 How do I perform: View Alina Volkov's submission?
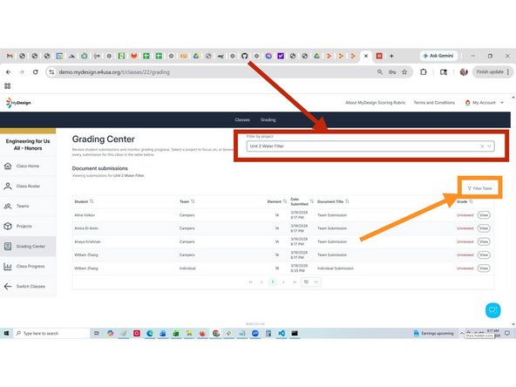pos(484,215)
